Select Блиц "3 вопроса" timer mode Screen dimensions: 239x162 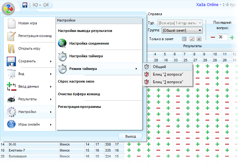coord(167,82)
